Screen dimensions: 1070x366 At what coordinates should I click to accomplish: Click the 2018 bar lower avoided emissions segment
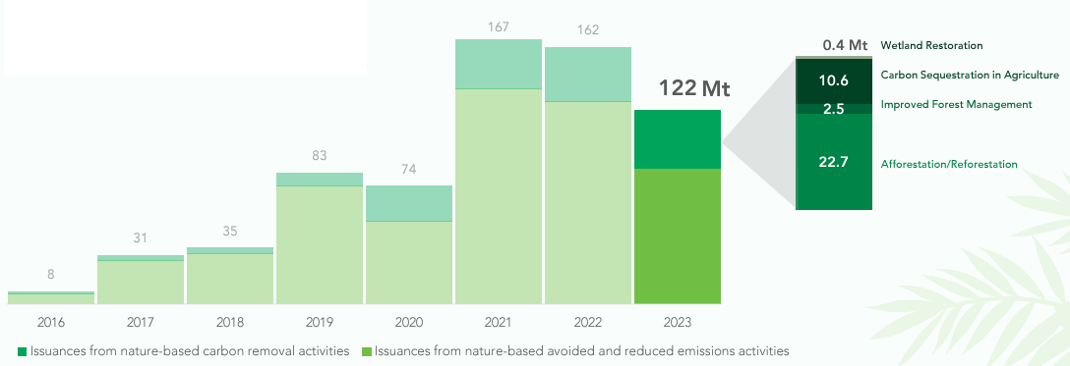[230, 279]
